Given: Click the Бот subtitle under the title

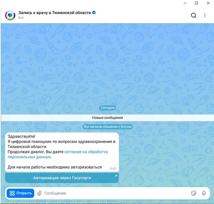Looking at the screenshot, I should coord(21,18).
